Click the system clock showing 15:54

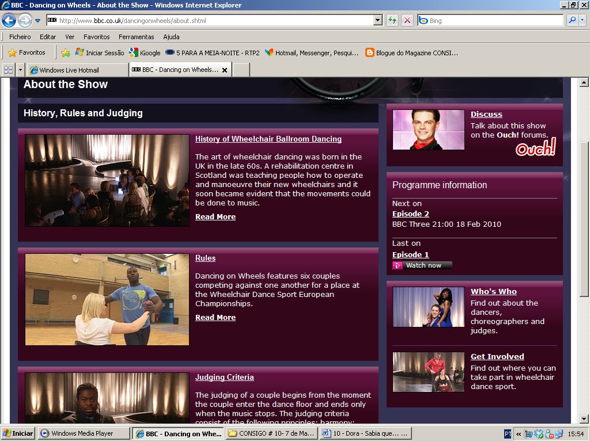pos(576,434)
